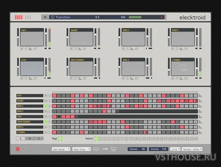This screenshot has width=221, height=167.
Task: Select the PERC3 sequencer track label
Action: [30, 127]
